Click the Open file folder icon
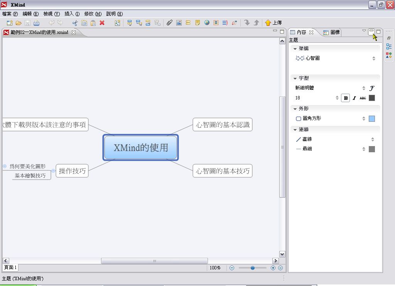This screenshot has width=395, height=286. click(19, 23)
